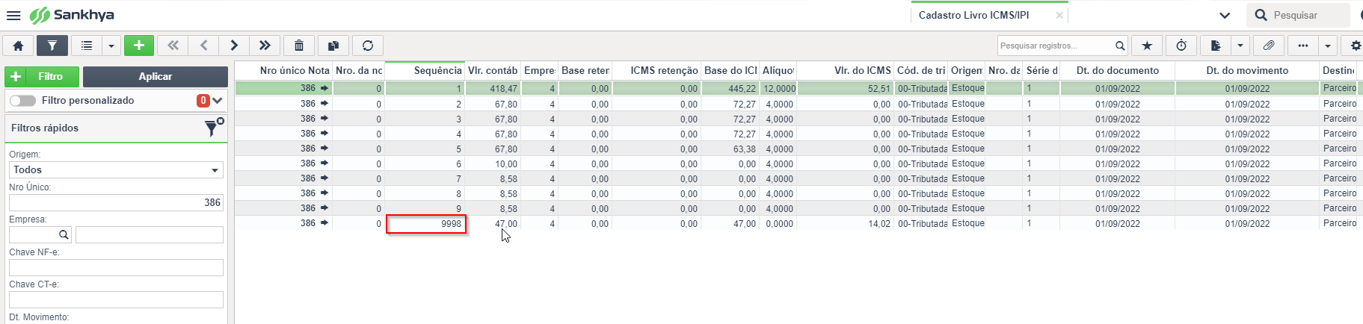
Task: Go to the previous record
Action: 203,46
